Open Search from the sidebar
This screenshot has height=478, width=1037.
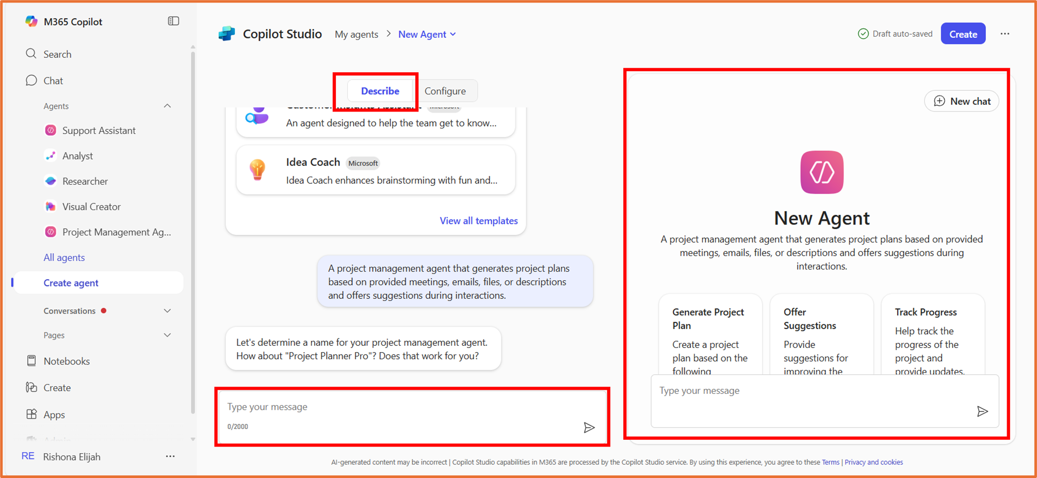coord(57,54)
